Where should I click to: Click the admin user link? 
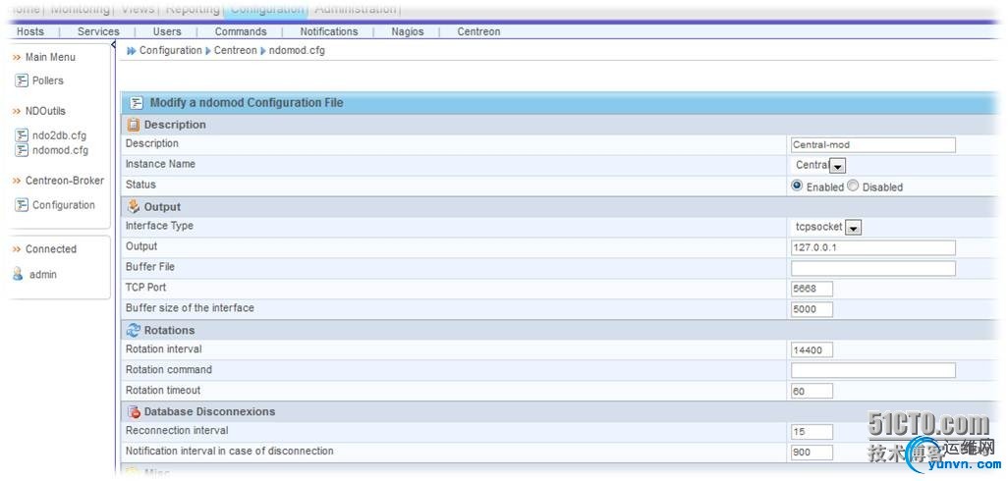43,275
